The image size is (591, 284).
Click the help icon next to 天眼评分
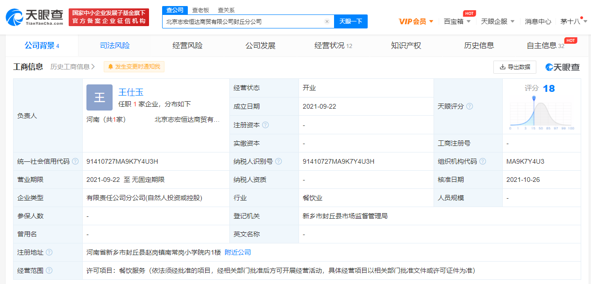point(470,106)
